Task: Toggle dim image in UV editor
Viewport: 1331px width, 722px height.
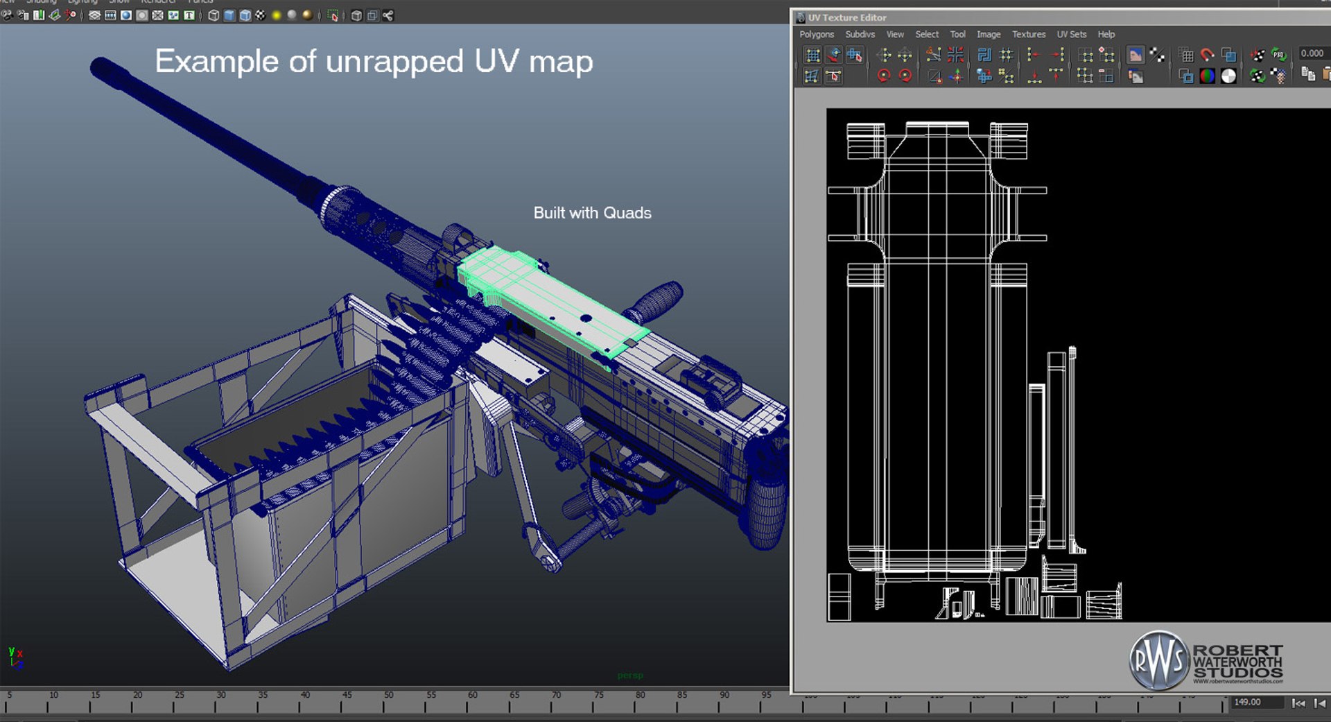Action: pyautogui.click(x=1136, y=76)
